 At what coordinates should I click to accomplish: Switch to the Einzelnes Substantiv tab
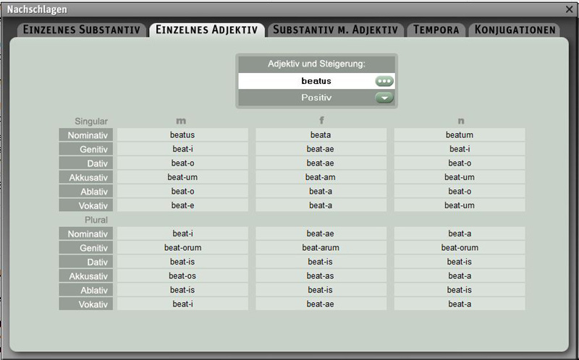coord(82,30)
